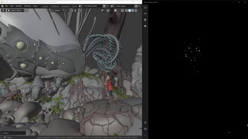Select solid viewport shading
Image resolution: width=248 pixels, height=139 pixels.
pos(129,10)
